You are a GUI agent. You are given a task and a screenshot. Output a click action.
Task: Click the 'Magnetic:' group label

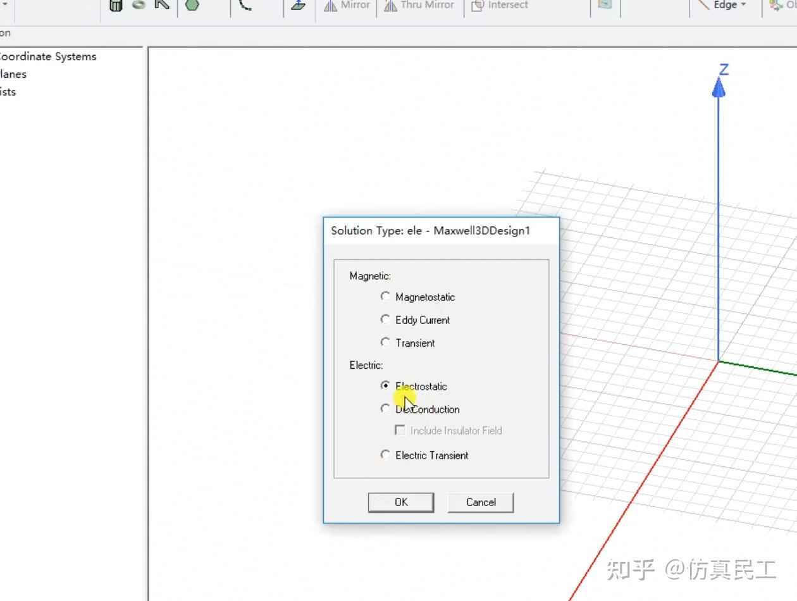click(x=370, y=276)
